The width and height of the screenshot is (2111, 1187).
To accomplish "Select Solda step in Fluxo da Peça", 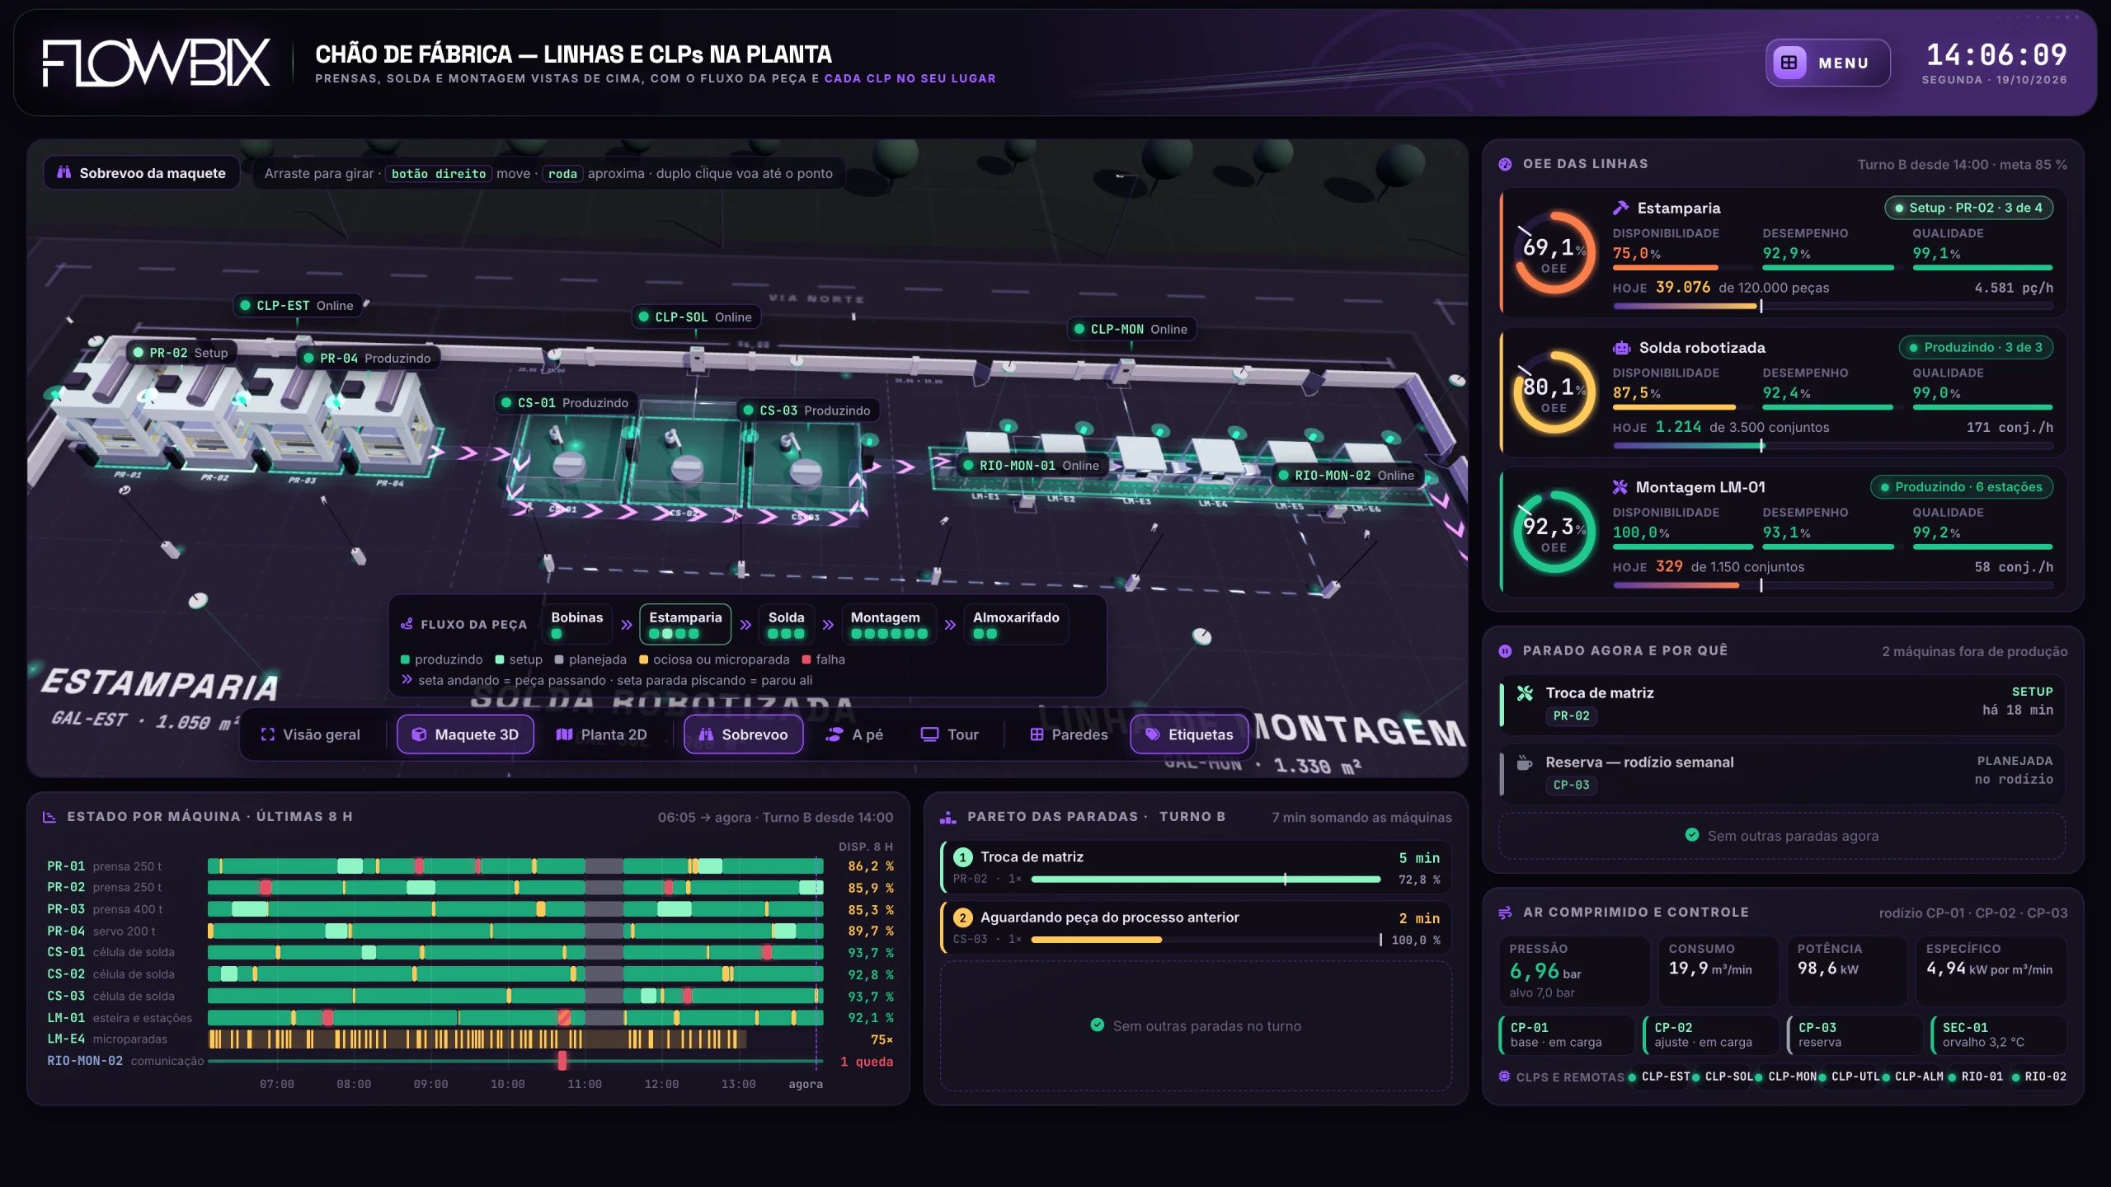I will click(x=787, y=625).
